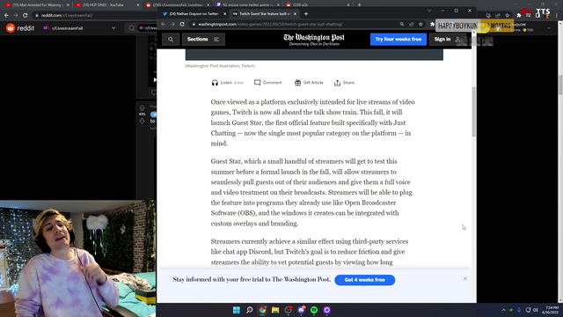Bookmark the Washington Post page
This screenshot has width=563, height=317.
(x=420, y=24)
